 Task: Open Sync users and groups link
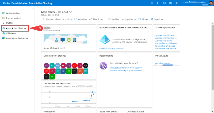(x=126, y=69)
